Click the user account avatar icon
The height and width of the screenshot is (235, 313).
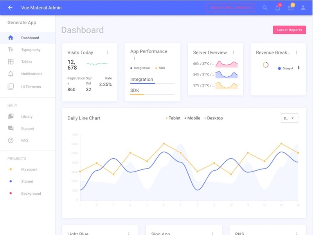[303, 7]
